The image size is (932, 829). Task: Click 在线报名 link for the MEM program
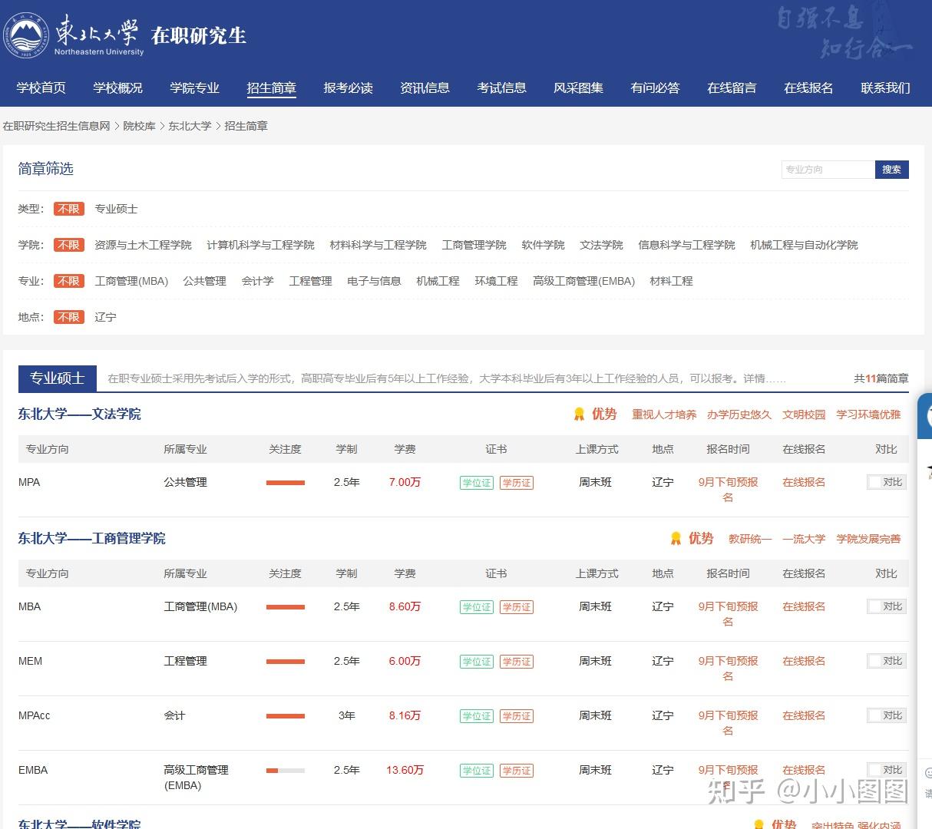[804, 661]
